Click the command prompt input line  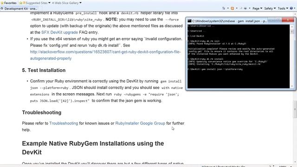(215, 69)
